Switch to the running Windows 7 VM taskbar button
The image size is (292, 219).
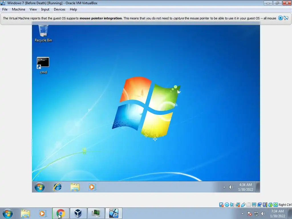click(114, 213)
